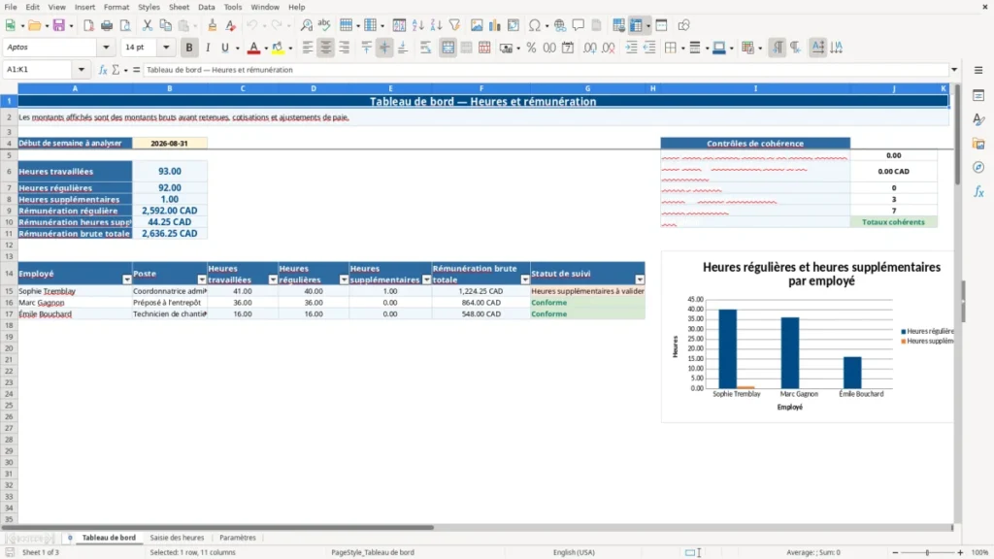Click the Open file folder icon
994x559 pixels.
(x=34, y=25)
